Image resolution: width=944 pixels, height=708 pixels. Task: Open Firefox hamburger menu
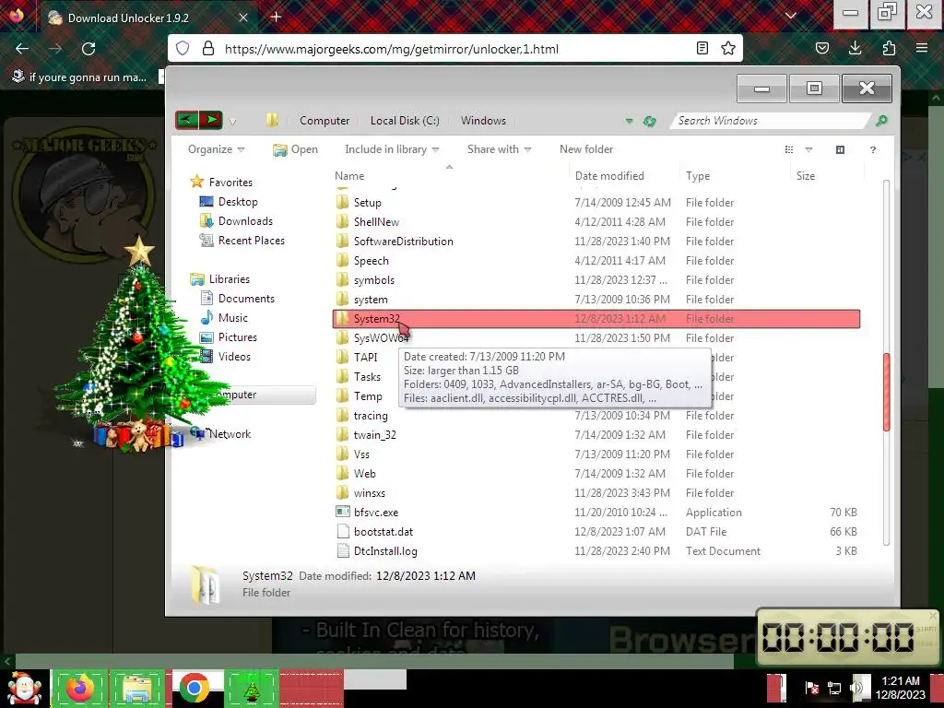[x=922, y=48]
